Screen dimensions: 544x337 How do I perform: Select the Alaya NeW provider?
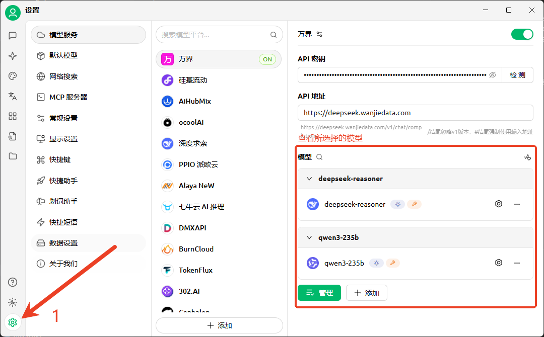pos(219,186)
